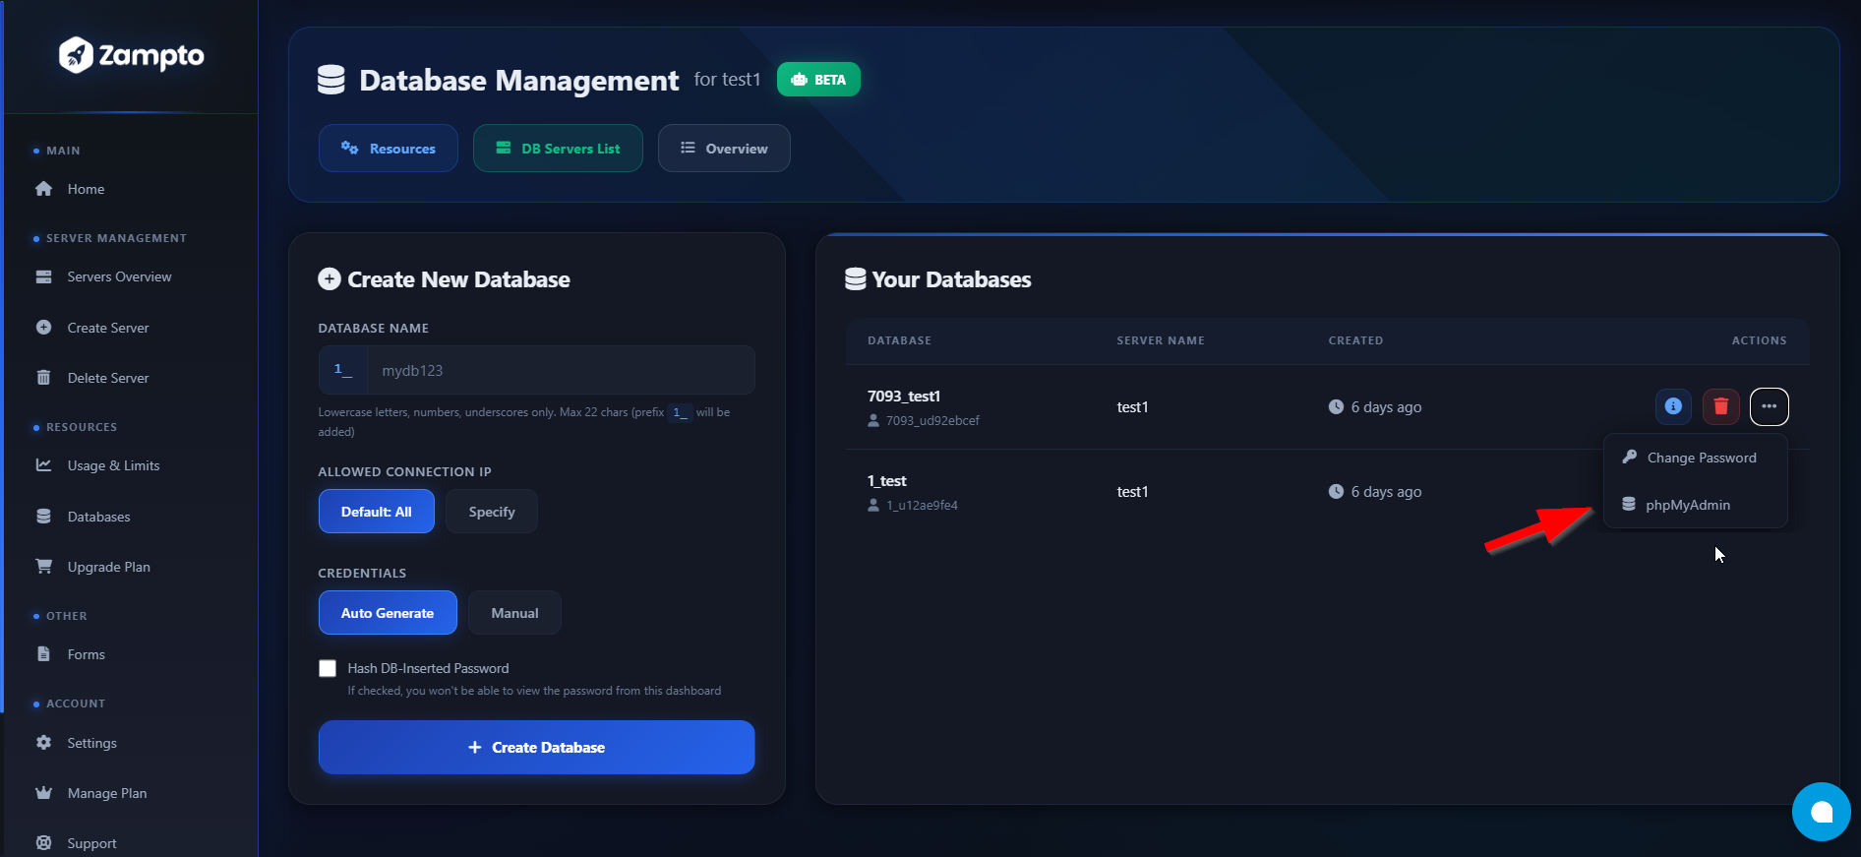Click the database name input field
This screenshot has height=857, width=1861.
[x=561, y=371]
